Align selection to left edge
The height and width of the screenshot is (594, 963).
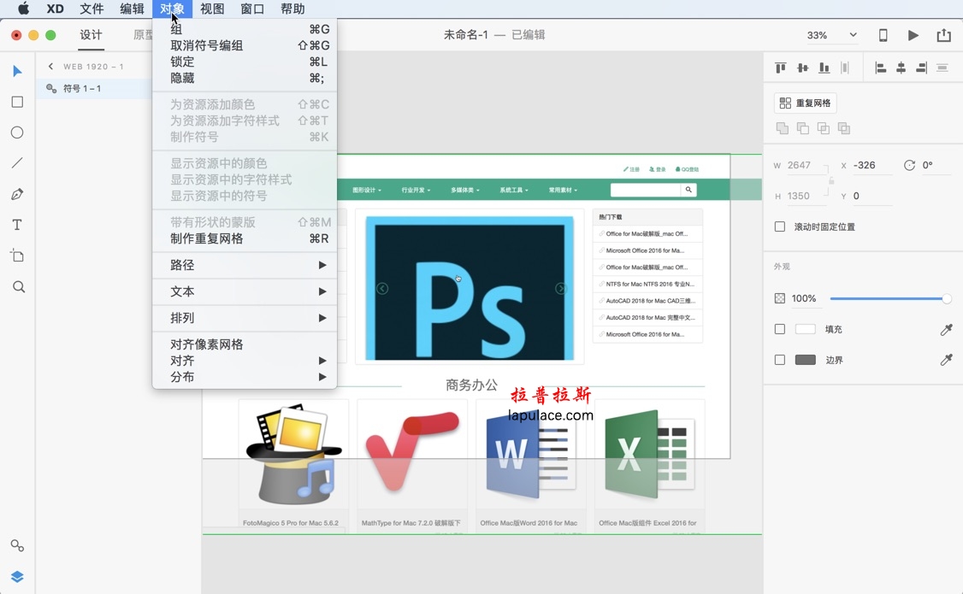click(880, 68)
